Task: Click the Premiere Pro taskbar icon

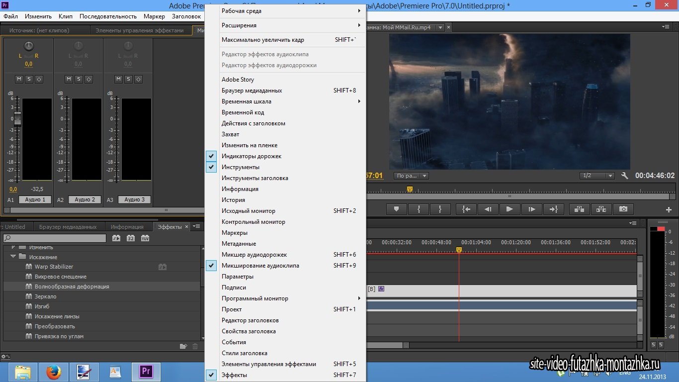Action: click(x=146, y=372)
